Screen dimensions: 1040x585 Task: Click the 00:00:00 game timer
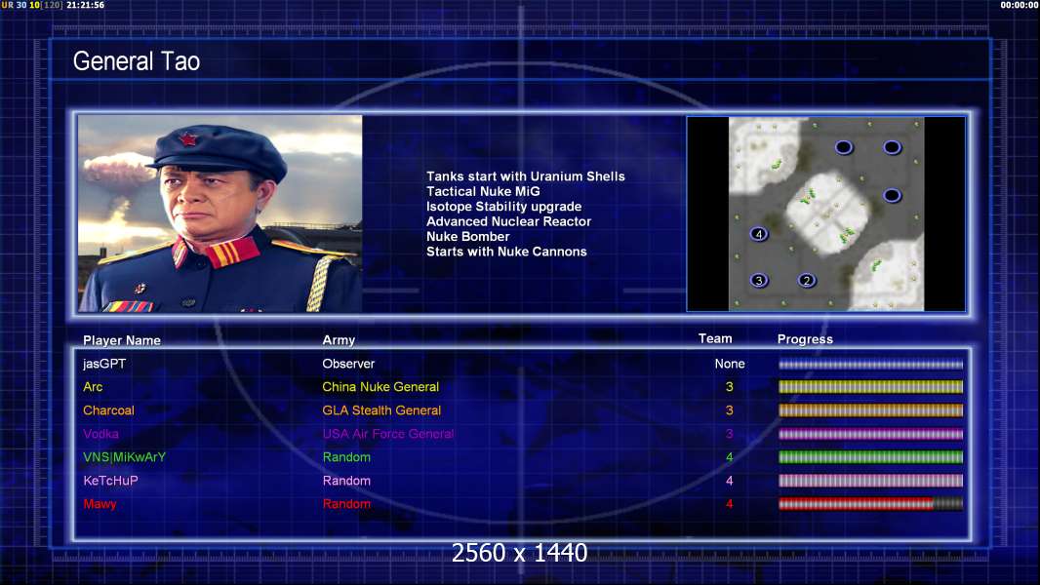pyautogui.click(x=1020, y=5)
